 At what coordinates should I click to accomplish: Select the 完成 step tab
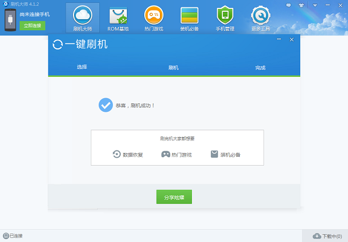pyautogui.click(x=260, y=67)
